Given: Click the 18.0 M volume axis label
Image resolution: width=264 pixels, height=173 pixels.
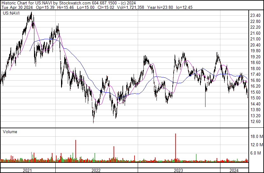Looking at the screenshot, I should coord(257,136).
